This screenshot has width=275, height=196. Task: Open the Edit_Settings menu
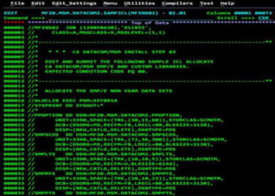click(74, 3)
